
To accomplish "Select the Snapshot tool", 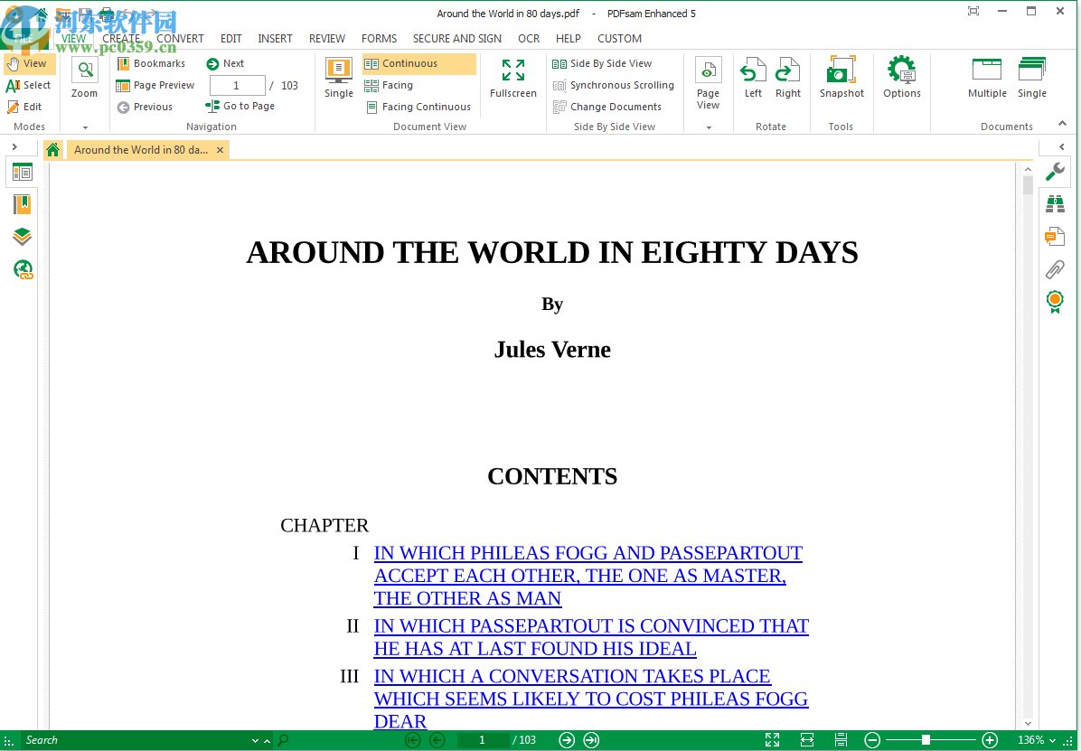I will [841, 78].
